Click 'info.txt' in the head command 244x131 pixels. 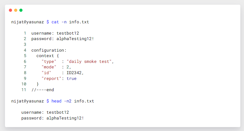[84, 101]
